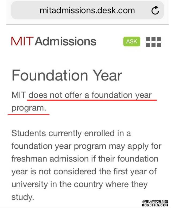Tap the green ASK button

131,42
